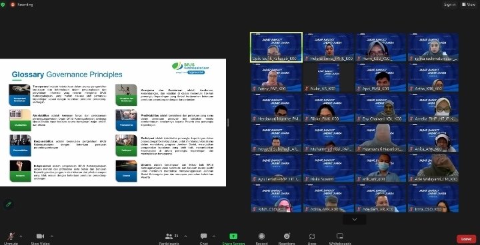Select Riska Susanti video tile
Viewport: 480px width, 245px height.
(329, 168)
